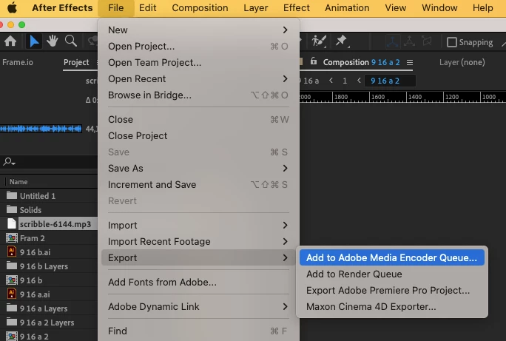Click the 9 16 a 2 Layers folder icon
Image resolution: width=506 pixels, height=341 pixels.
pos(12,322)
